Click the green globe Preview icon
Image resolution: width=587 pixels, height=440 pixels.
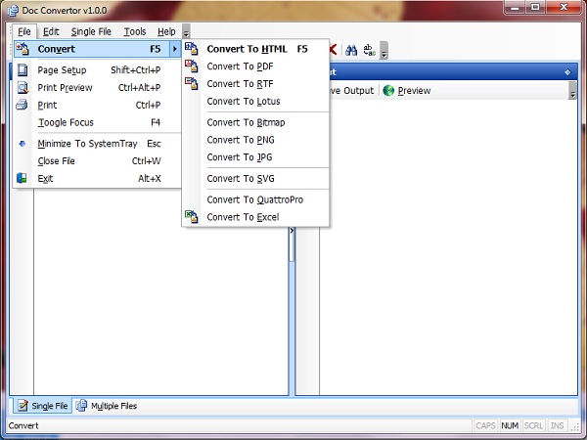(388, 91)
